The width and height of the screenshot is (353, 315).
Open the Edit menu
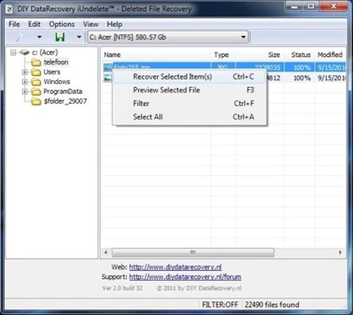(x=34, y=25)
